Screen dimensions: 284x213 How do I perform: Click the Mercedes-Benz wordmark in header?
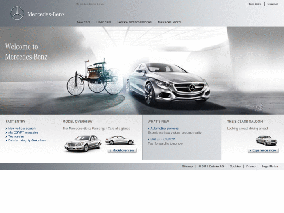pos(46,14)
